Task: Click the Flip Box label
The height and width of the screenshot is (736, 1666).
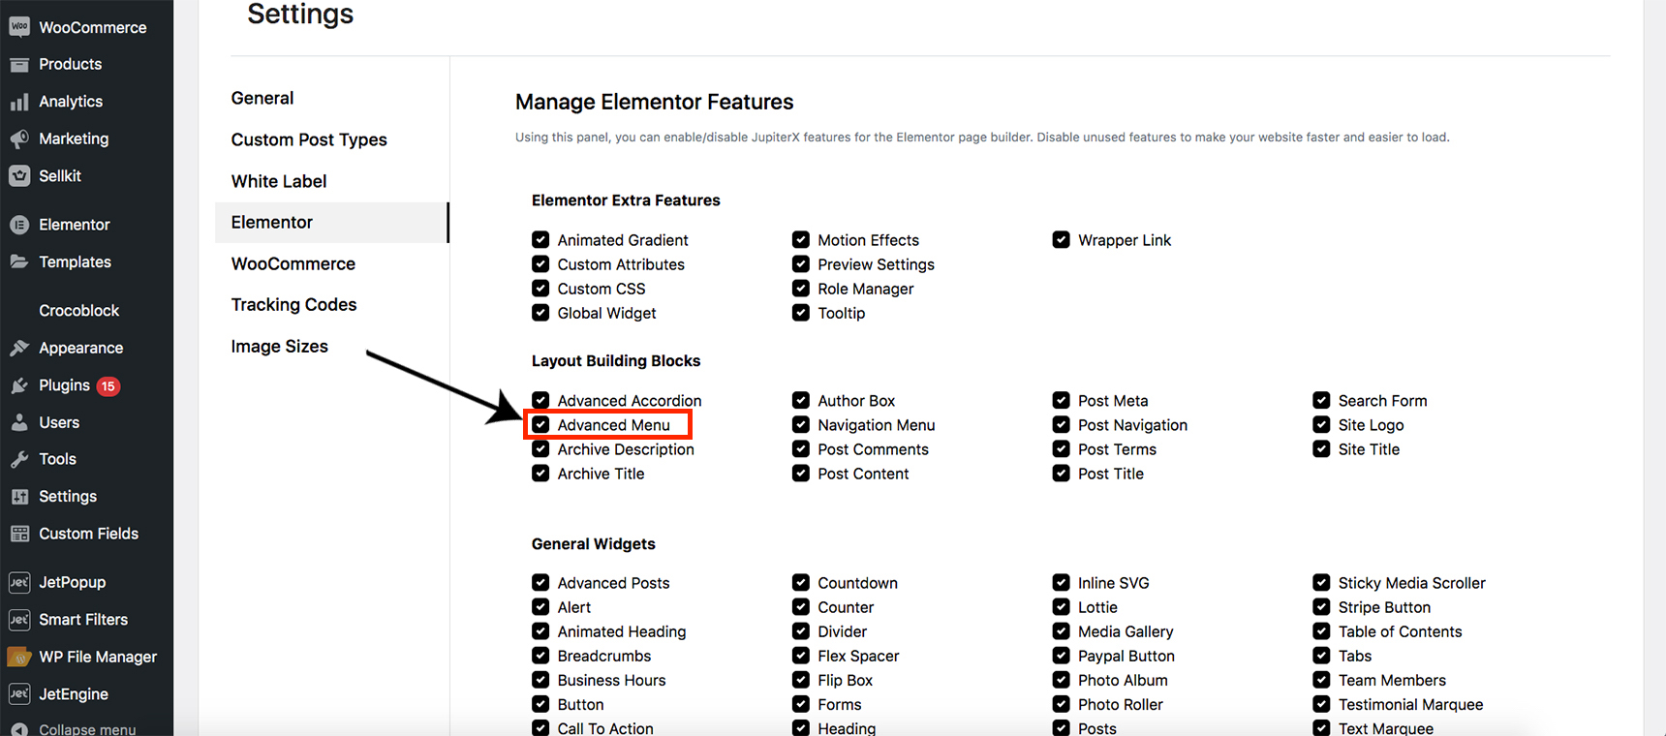Action: click(x=846, y=680)
